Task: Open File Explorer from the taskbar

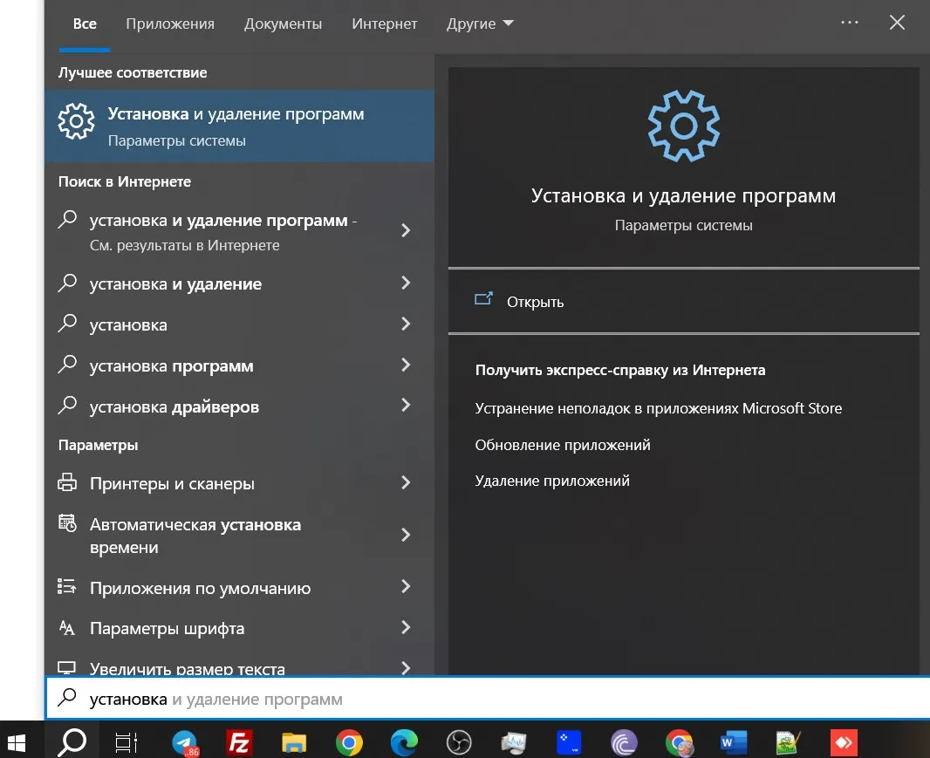Action: 294,742
